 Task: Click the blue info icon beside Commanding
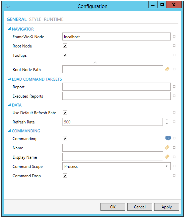coord(168,138)
